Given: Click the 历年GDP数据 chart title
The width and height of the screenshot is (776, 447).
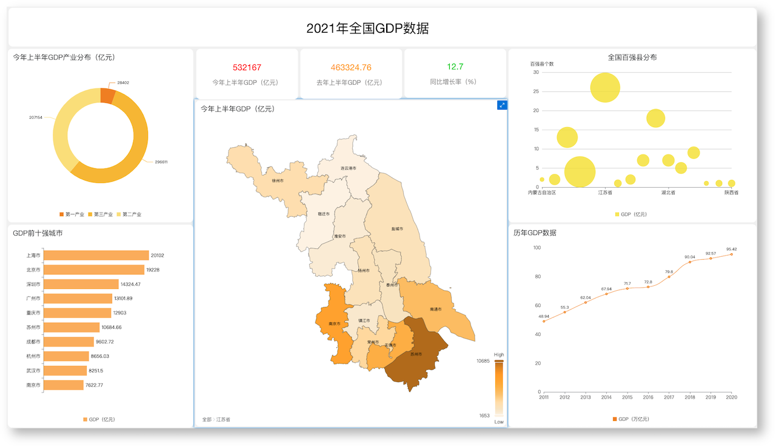Looking at the screenshot, I should [x=535, y=233].
